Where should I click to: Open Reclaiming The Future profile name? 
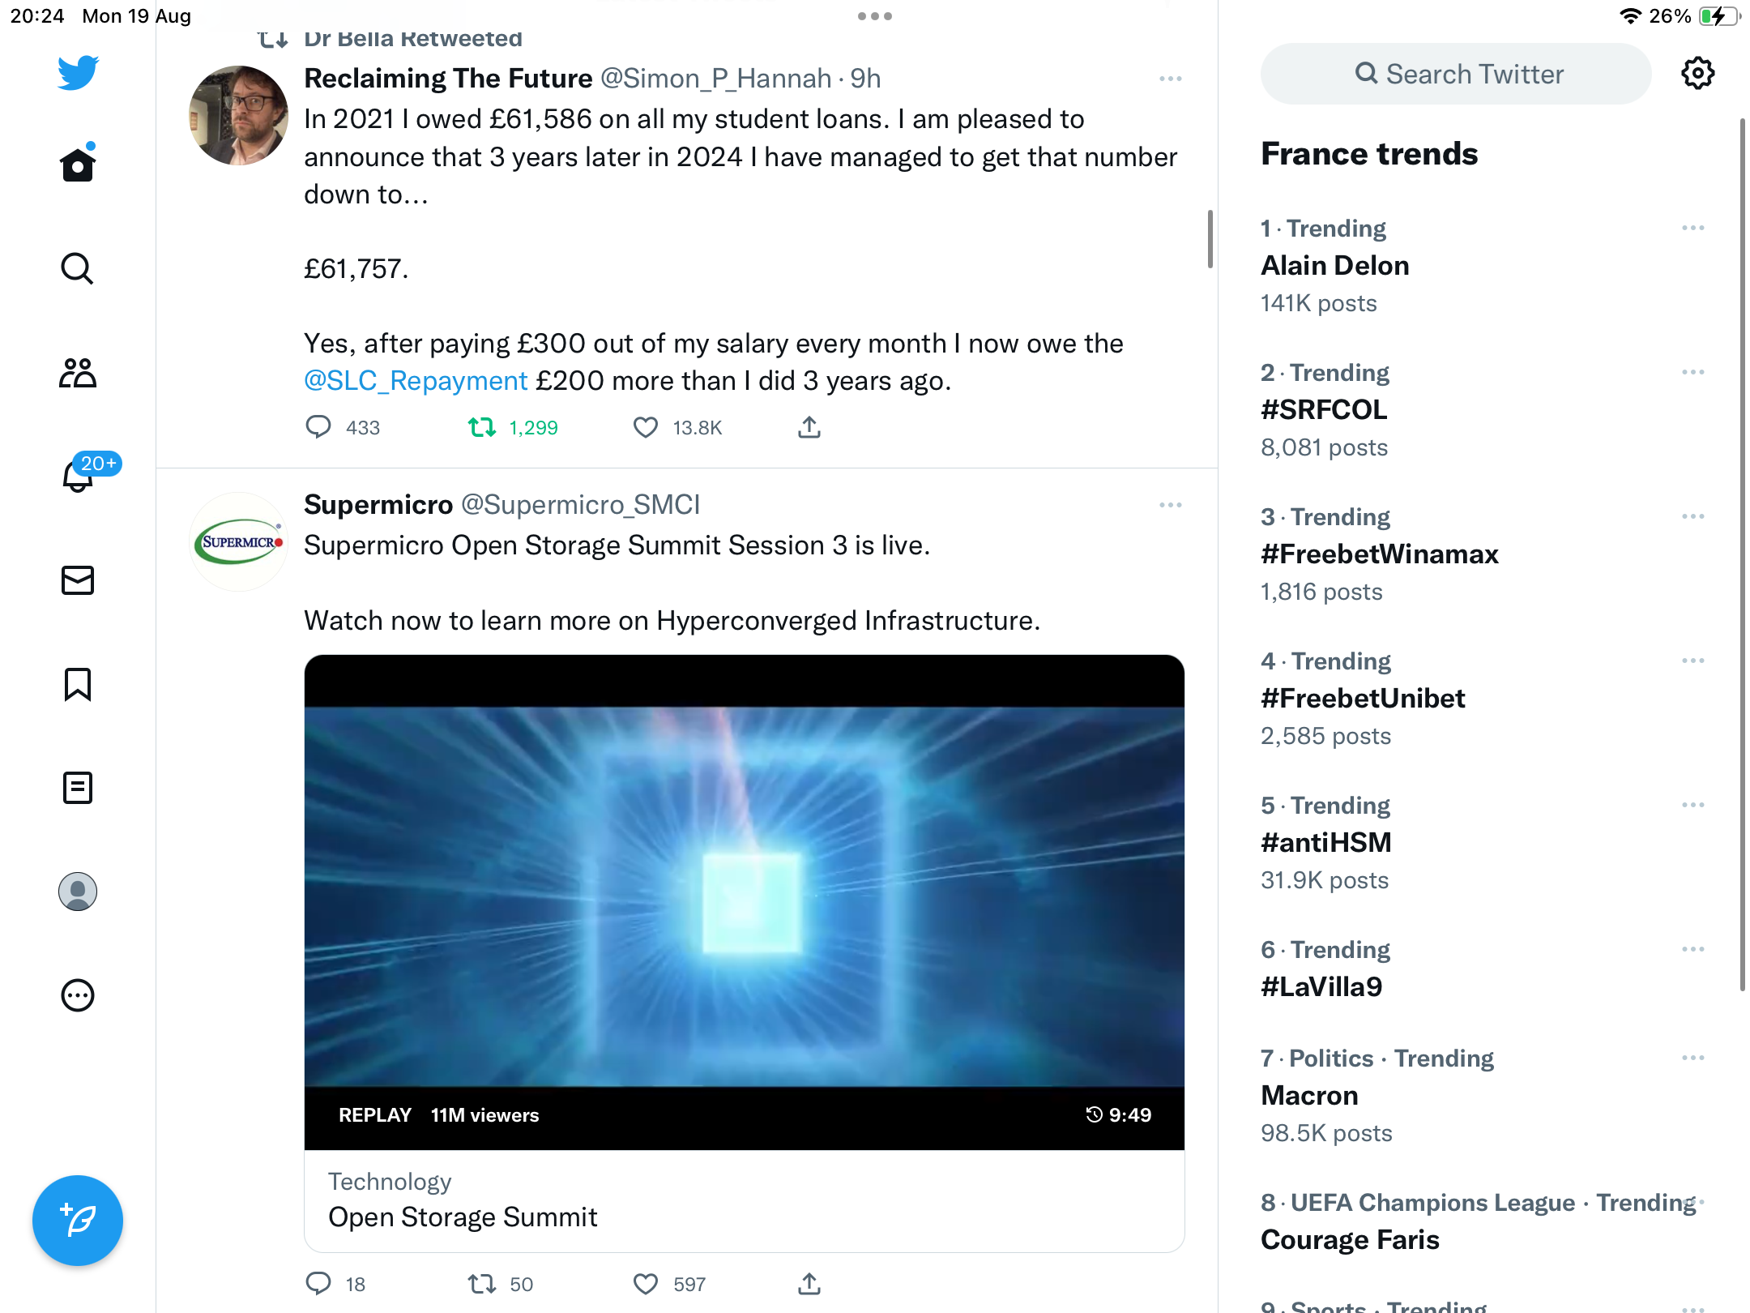coord(448,79)
